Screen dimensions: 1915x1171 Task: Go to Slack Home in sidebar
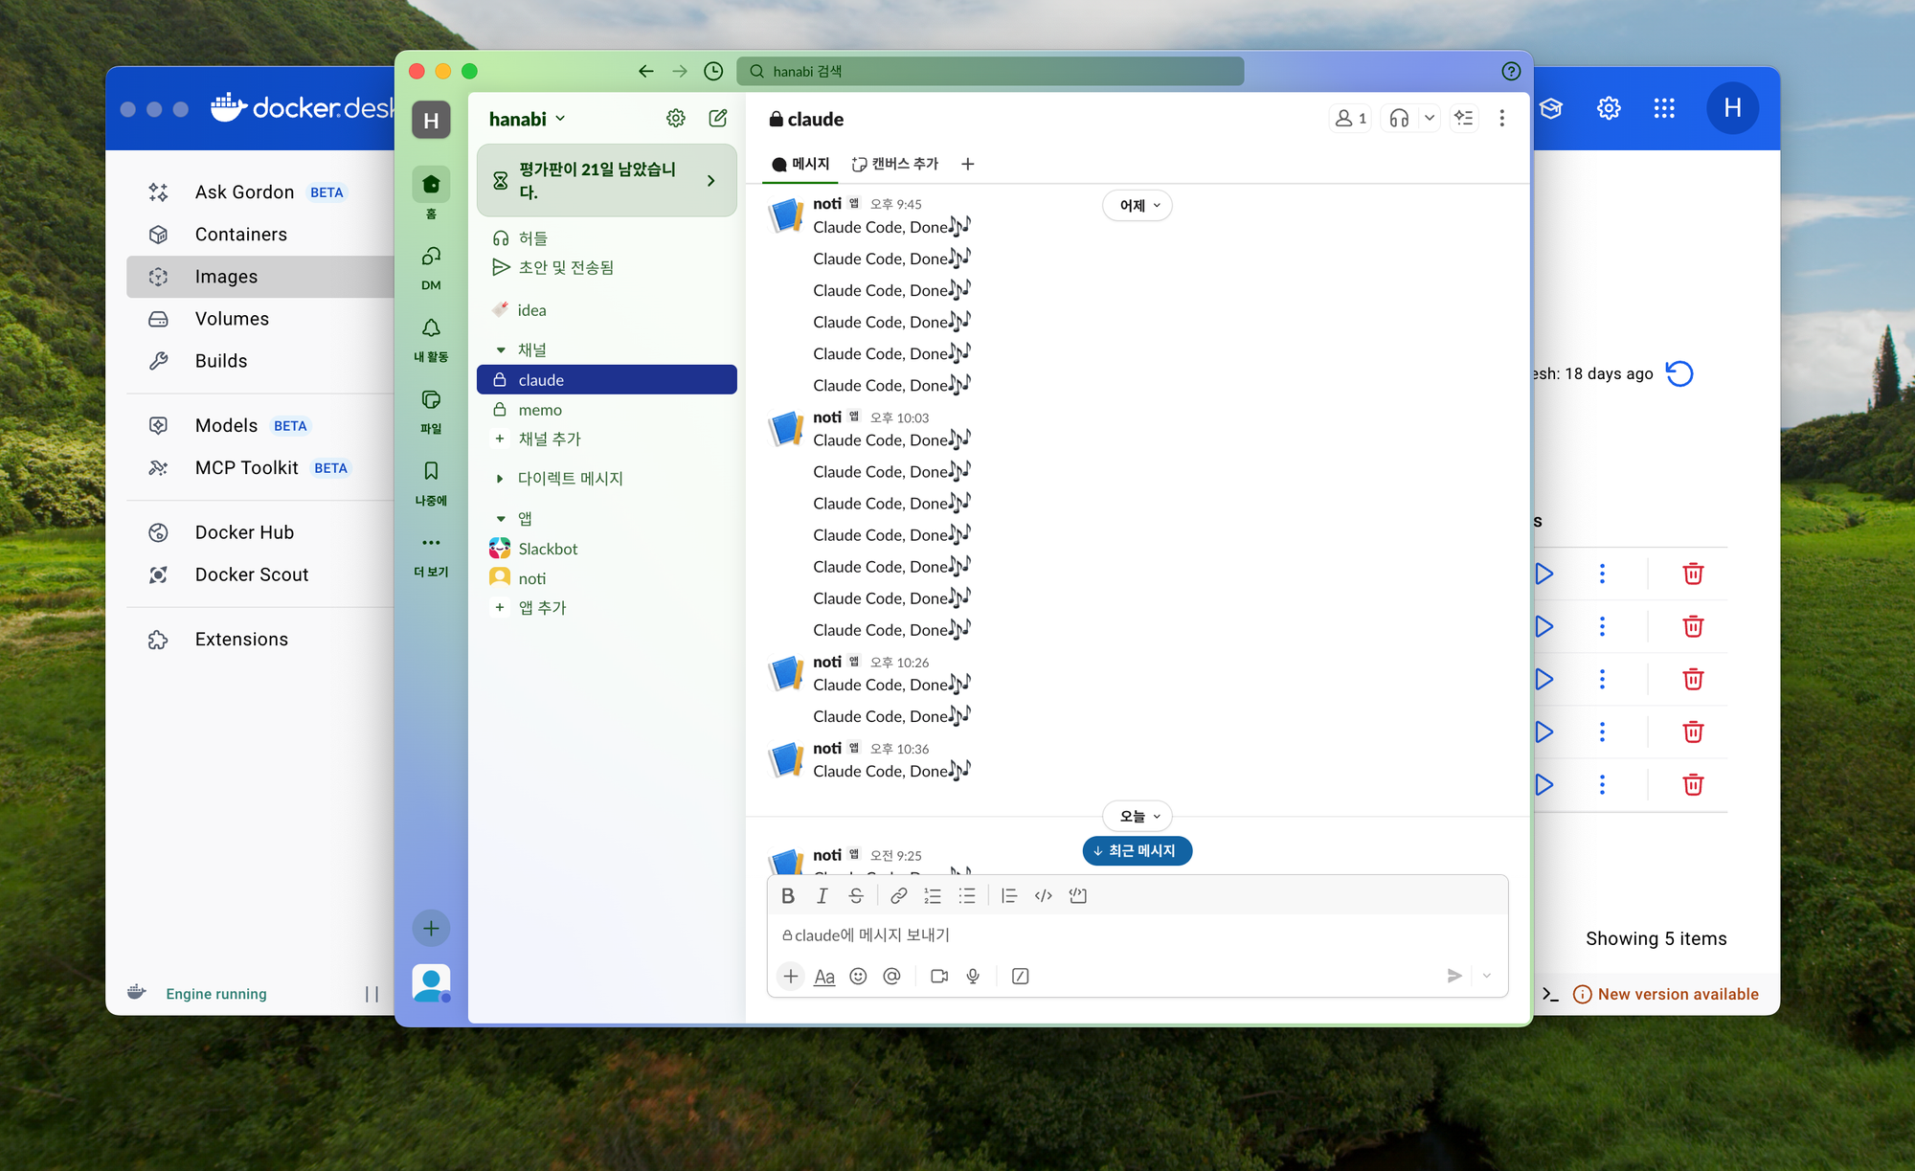coord(431,192)
